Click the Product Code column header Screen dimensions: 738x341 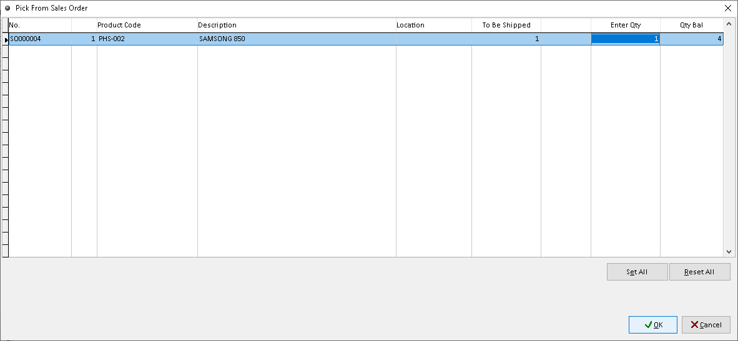(147, 26)
